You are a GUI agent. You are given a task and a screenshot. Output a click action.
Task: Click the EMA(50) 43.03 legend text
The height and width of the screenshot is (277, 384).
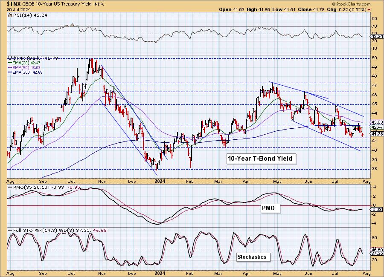pyautogui.click(x=26, y=67)
